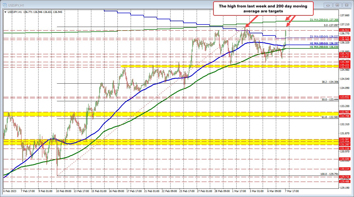Click the H1 MA:200 136.030 label
Screen dimensions: 354x197
pyautogui.click(x=324, y=47)
